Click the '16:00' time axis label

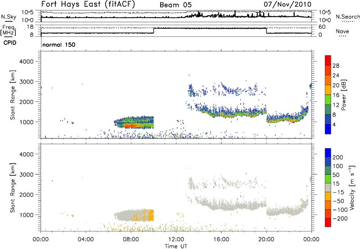click(x=221, y=240)
